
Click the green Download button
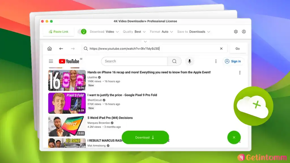(x=145, y=137)
